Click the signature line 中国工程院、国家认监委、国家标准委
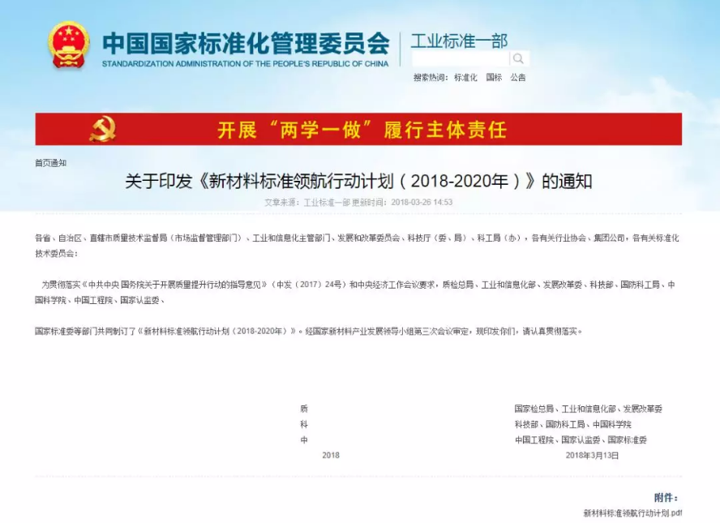 (x=581, y=440)
